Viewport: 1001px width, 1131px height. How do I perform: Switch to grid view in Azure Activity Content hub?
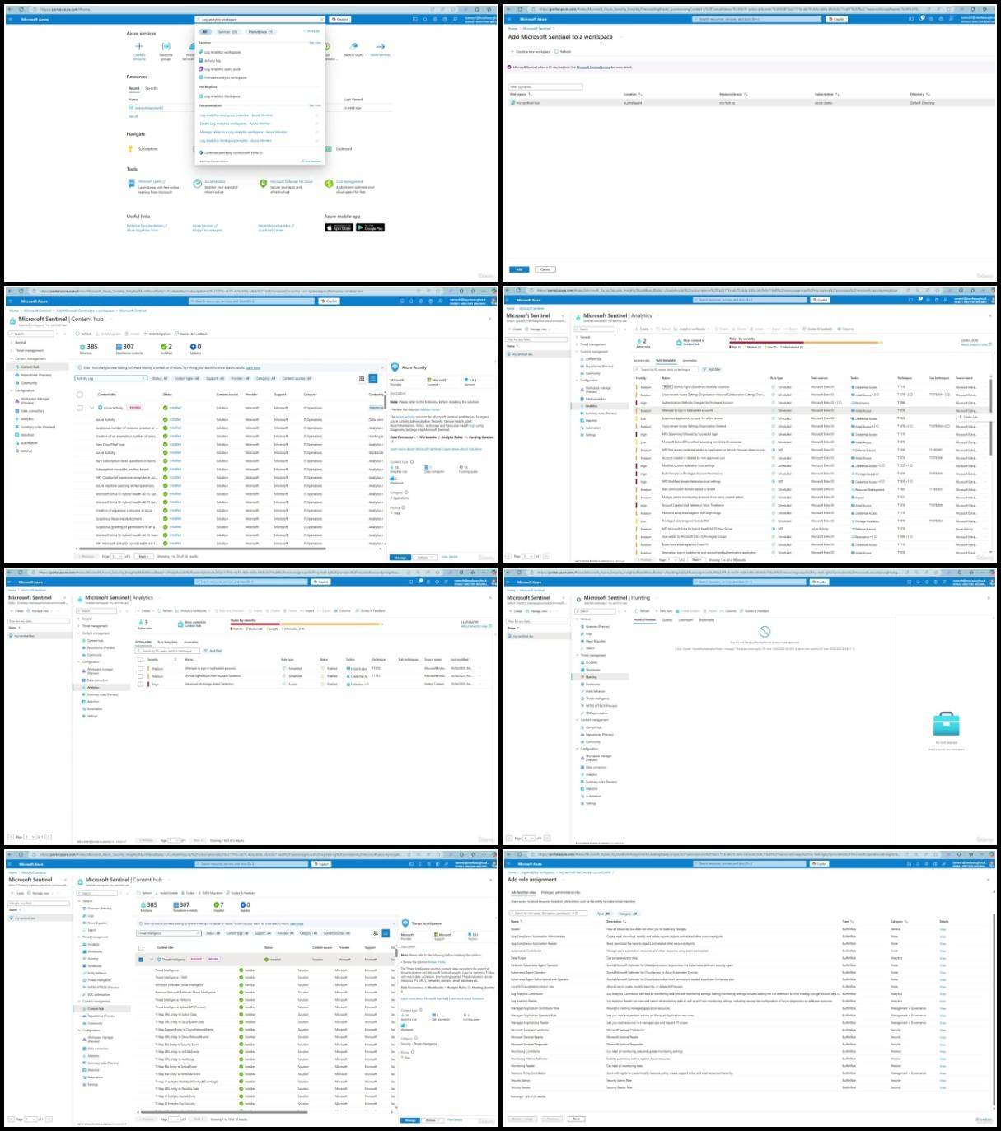pos(362,378)
